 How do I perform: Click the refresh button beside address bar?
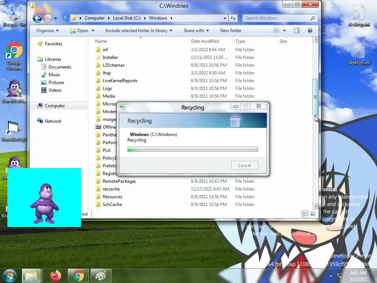233,18
